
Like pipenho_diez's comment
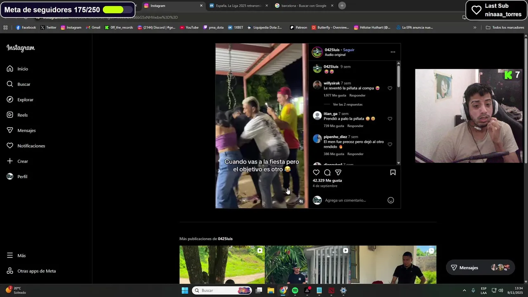(x=390, y=144)
